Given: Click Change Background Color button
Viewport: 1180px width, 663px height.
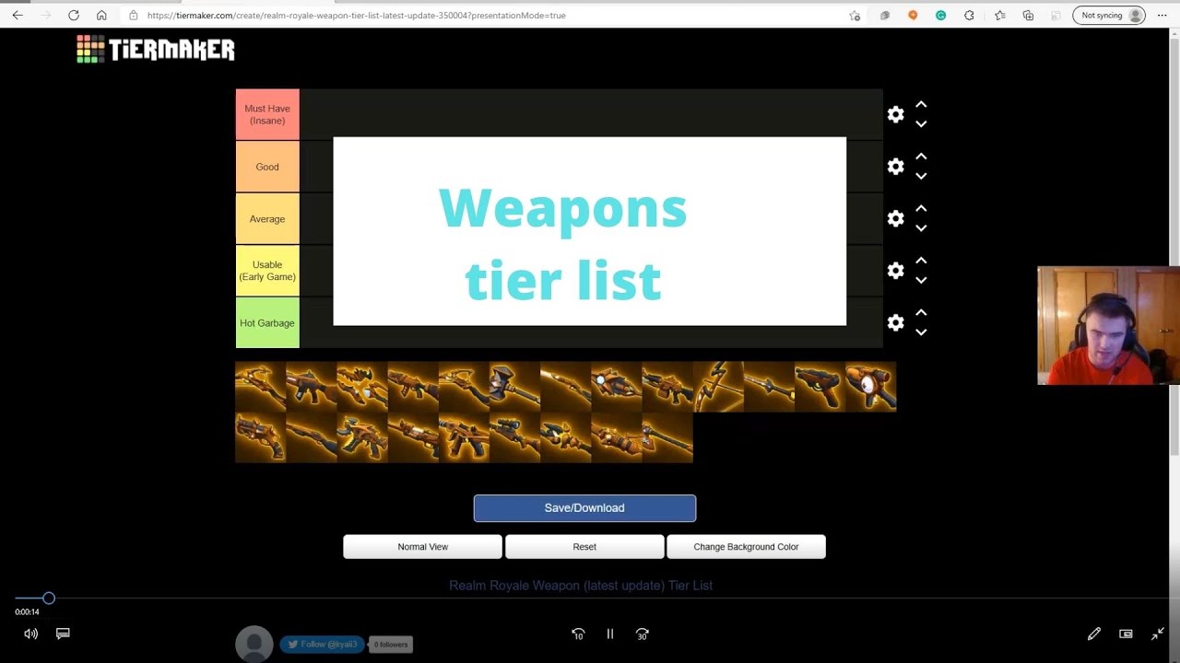Looking at the screenshot, I should pos(746,547).
